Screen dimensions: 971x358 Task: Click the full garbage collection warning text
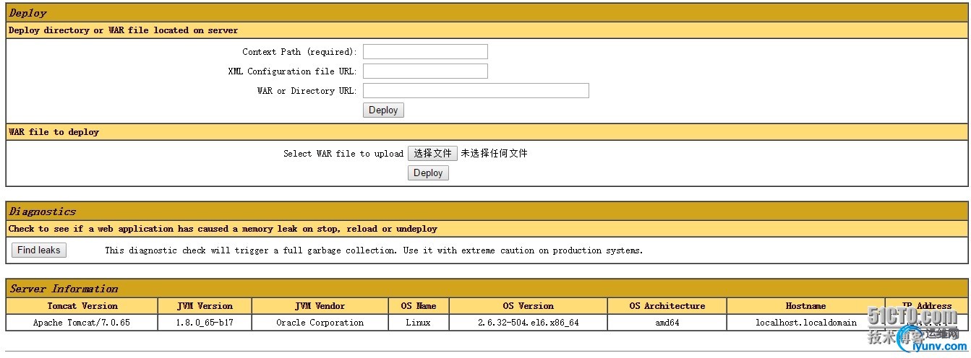(374, 250)
